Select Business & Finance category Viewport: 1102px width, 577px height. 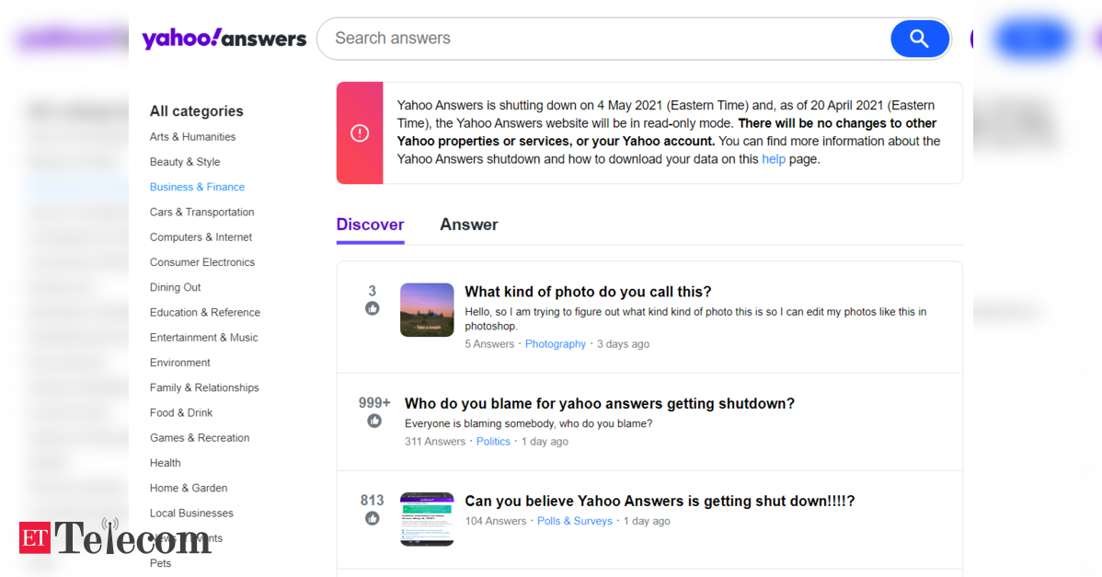coord(198,187)
